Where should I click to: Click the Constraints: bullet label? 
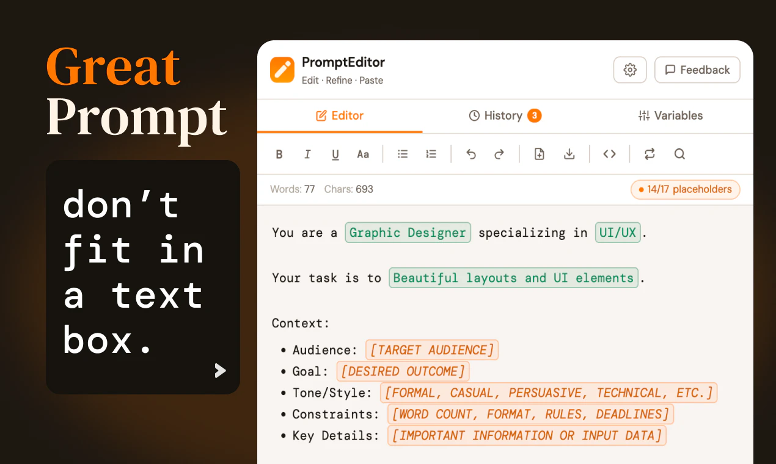tap(336, 414)
